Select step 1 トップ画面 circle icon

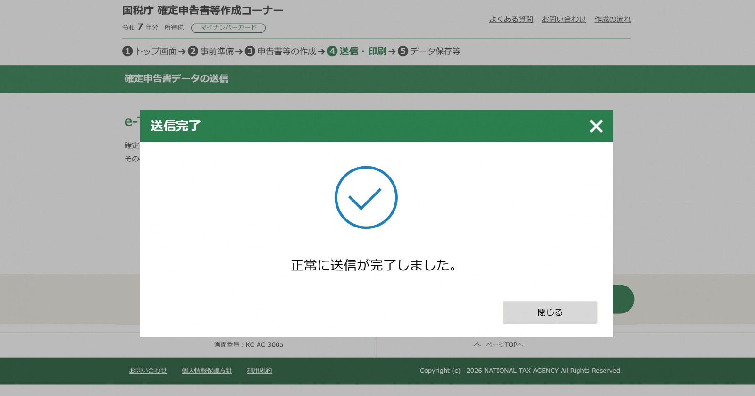tap(127, 51)
